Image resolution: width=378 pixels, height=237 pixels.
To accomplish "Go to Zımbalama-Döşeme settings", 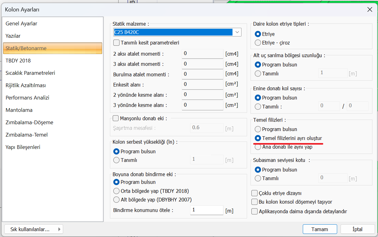I will coord(29,122).
